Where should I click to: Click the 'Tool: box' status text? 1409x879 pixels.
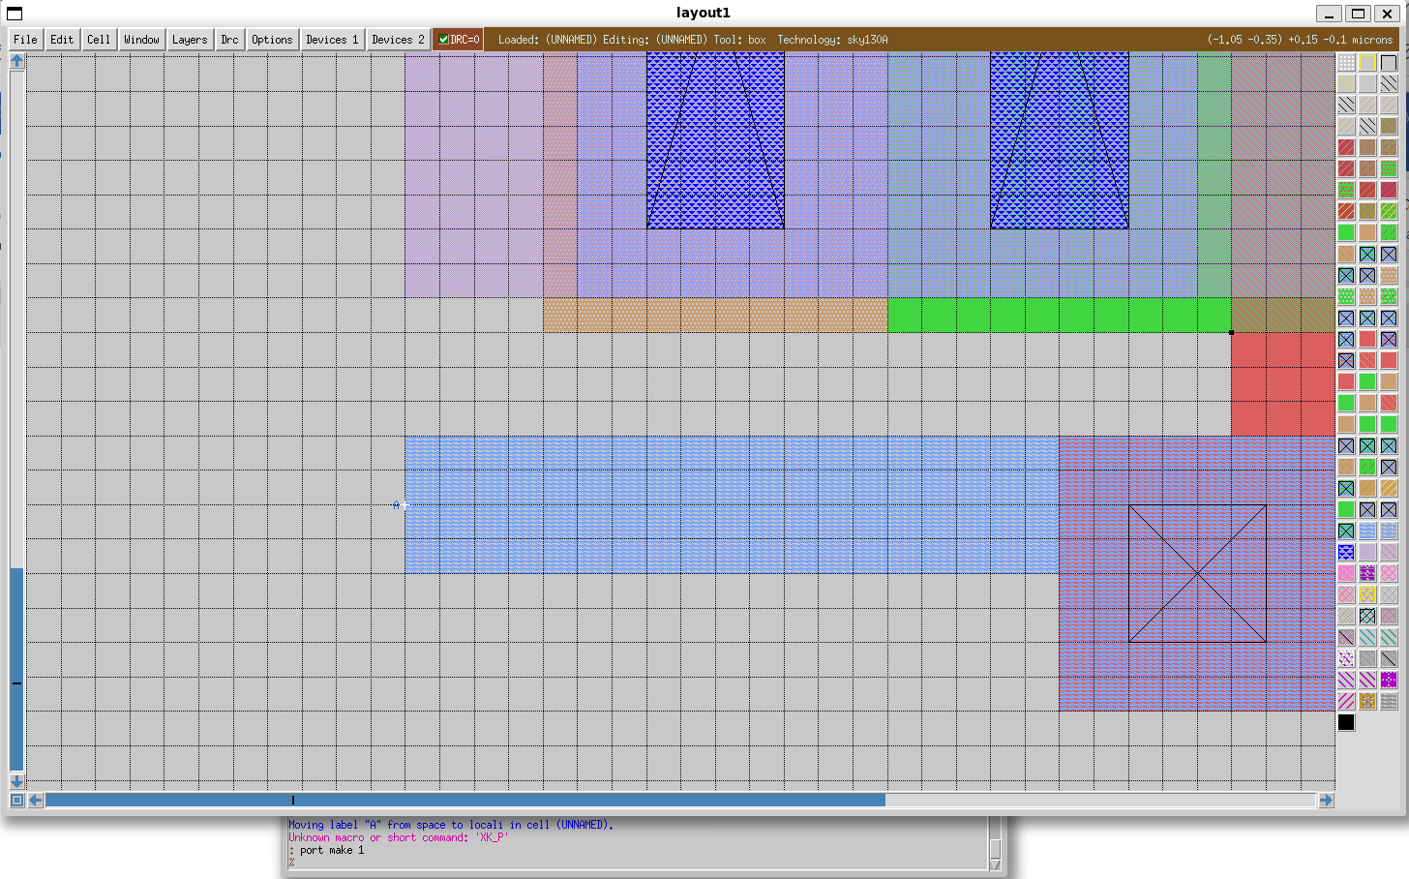pos(739,40)
